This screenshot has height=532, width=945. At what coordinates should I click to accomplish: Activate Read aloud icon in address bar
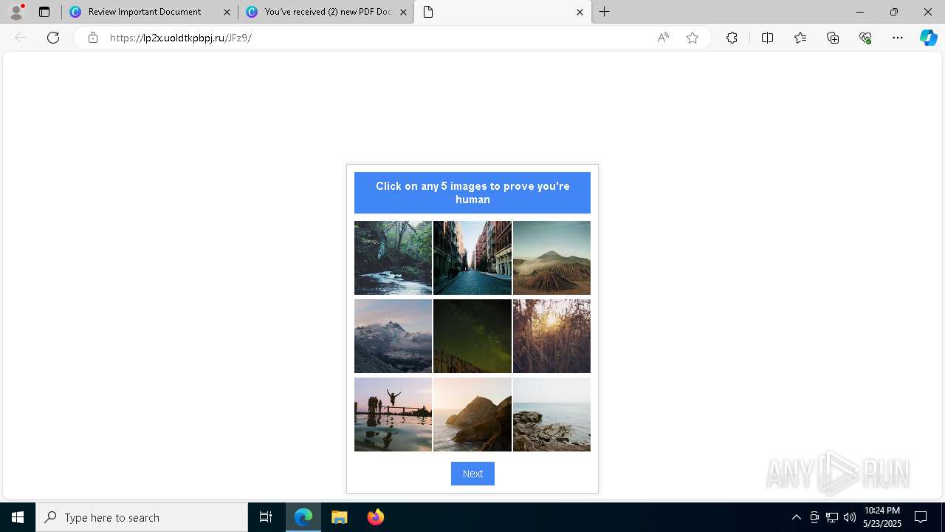(663, 38)
